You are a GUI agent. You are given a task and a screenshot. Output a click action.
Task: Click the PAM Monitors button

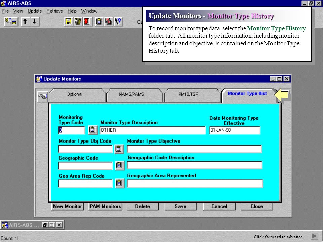(x=105, y=206)
